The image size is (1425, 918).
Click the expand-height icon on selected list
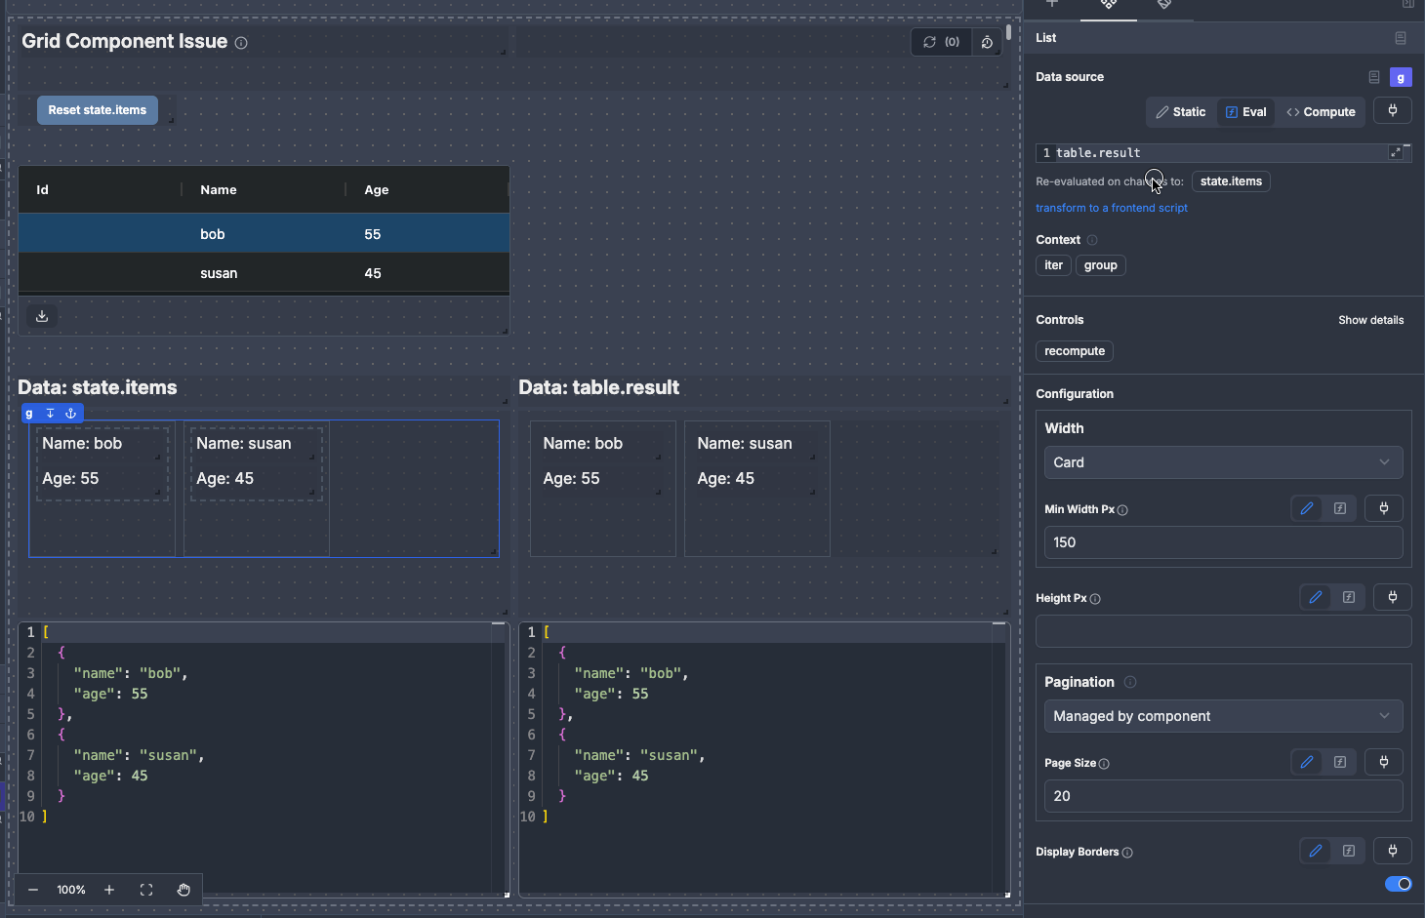50,414
